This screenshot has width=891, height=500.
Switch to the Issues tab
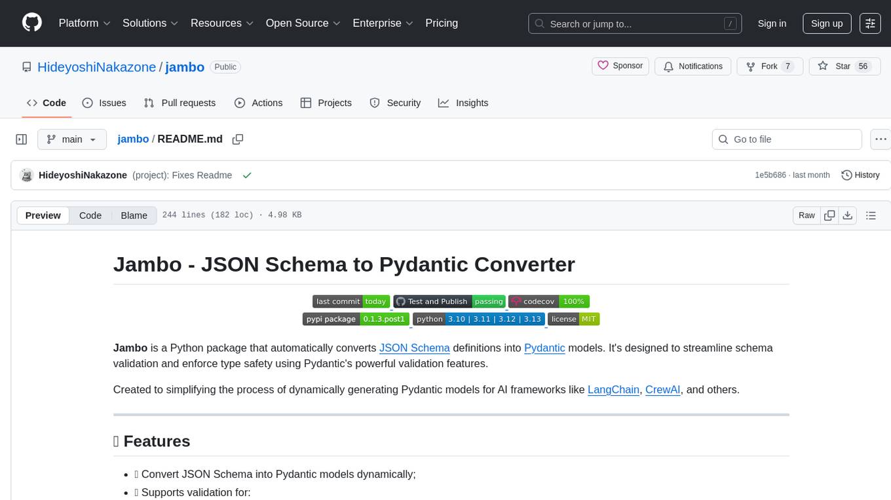click(x=104, y=103)
